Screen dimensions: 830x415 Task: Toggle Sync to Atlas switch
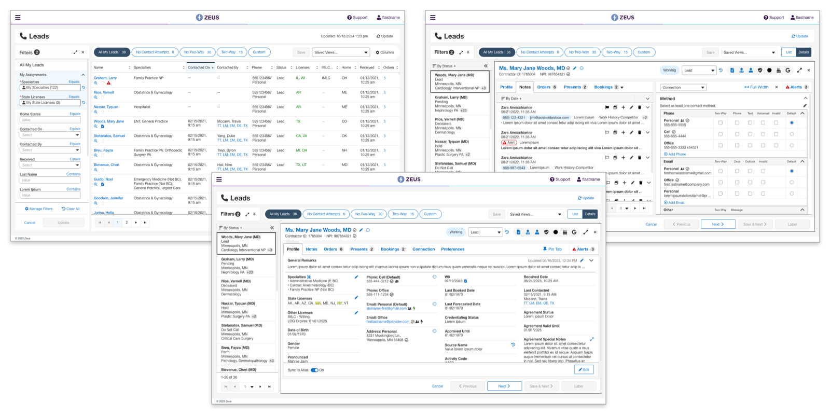click(x=314, y=370)
